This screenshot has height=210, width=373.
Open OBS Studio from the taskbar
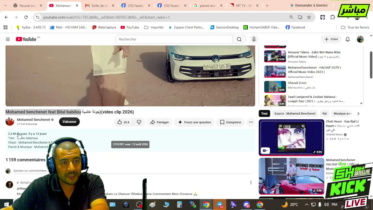139,204
